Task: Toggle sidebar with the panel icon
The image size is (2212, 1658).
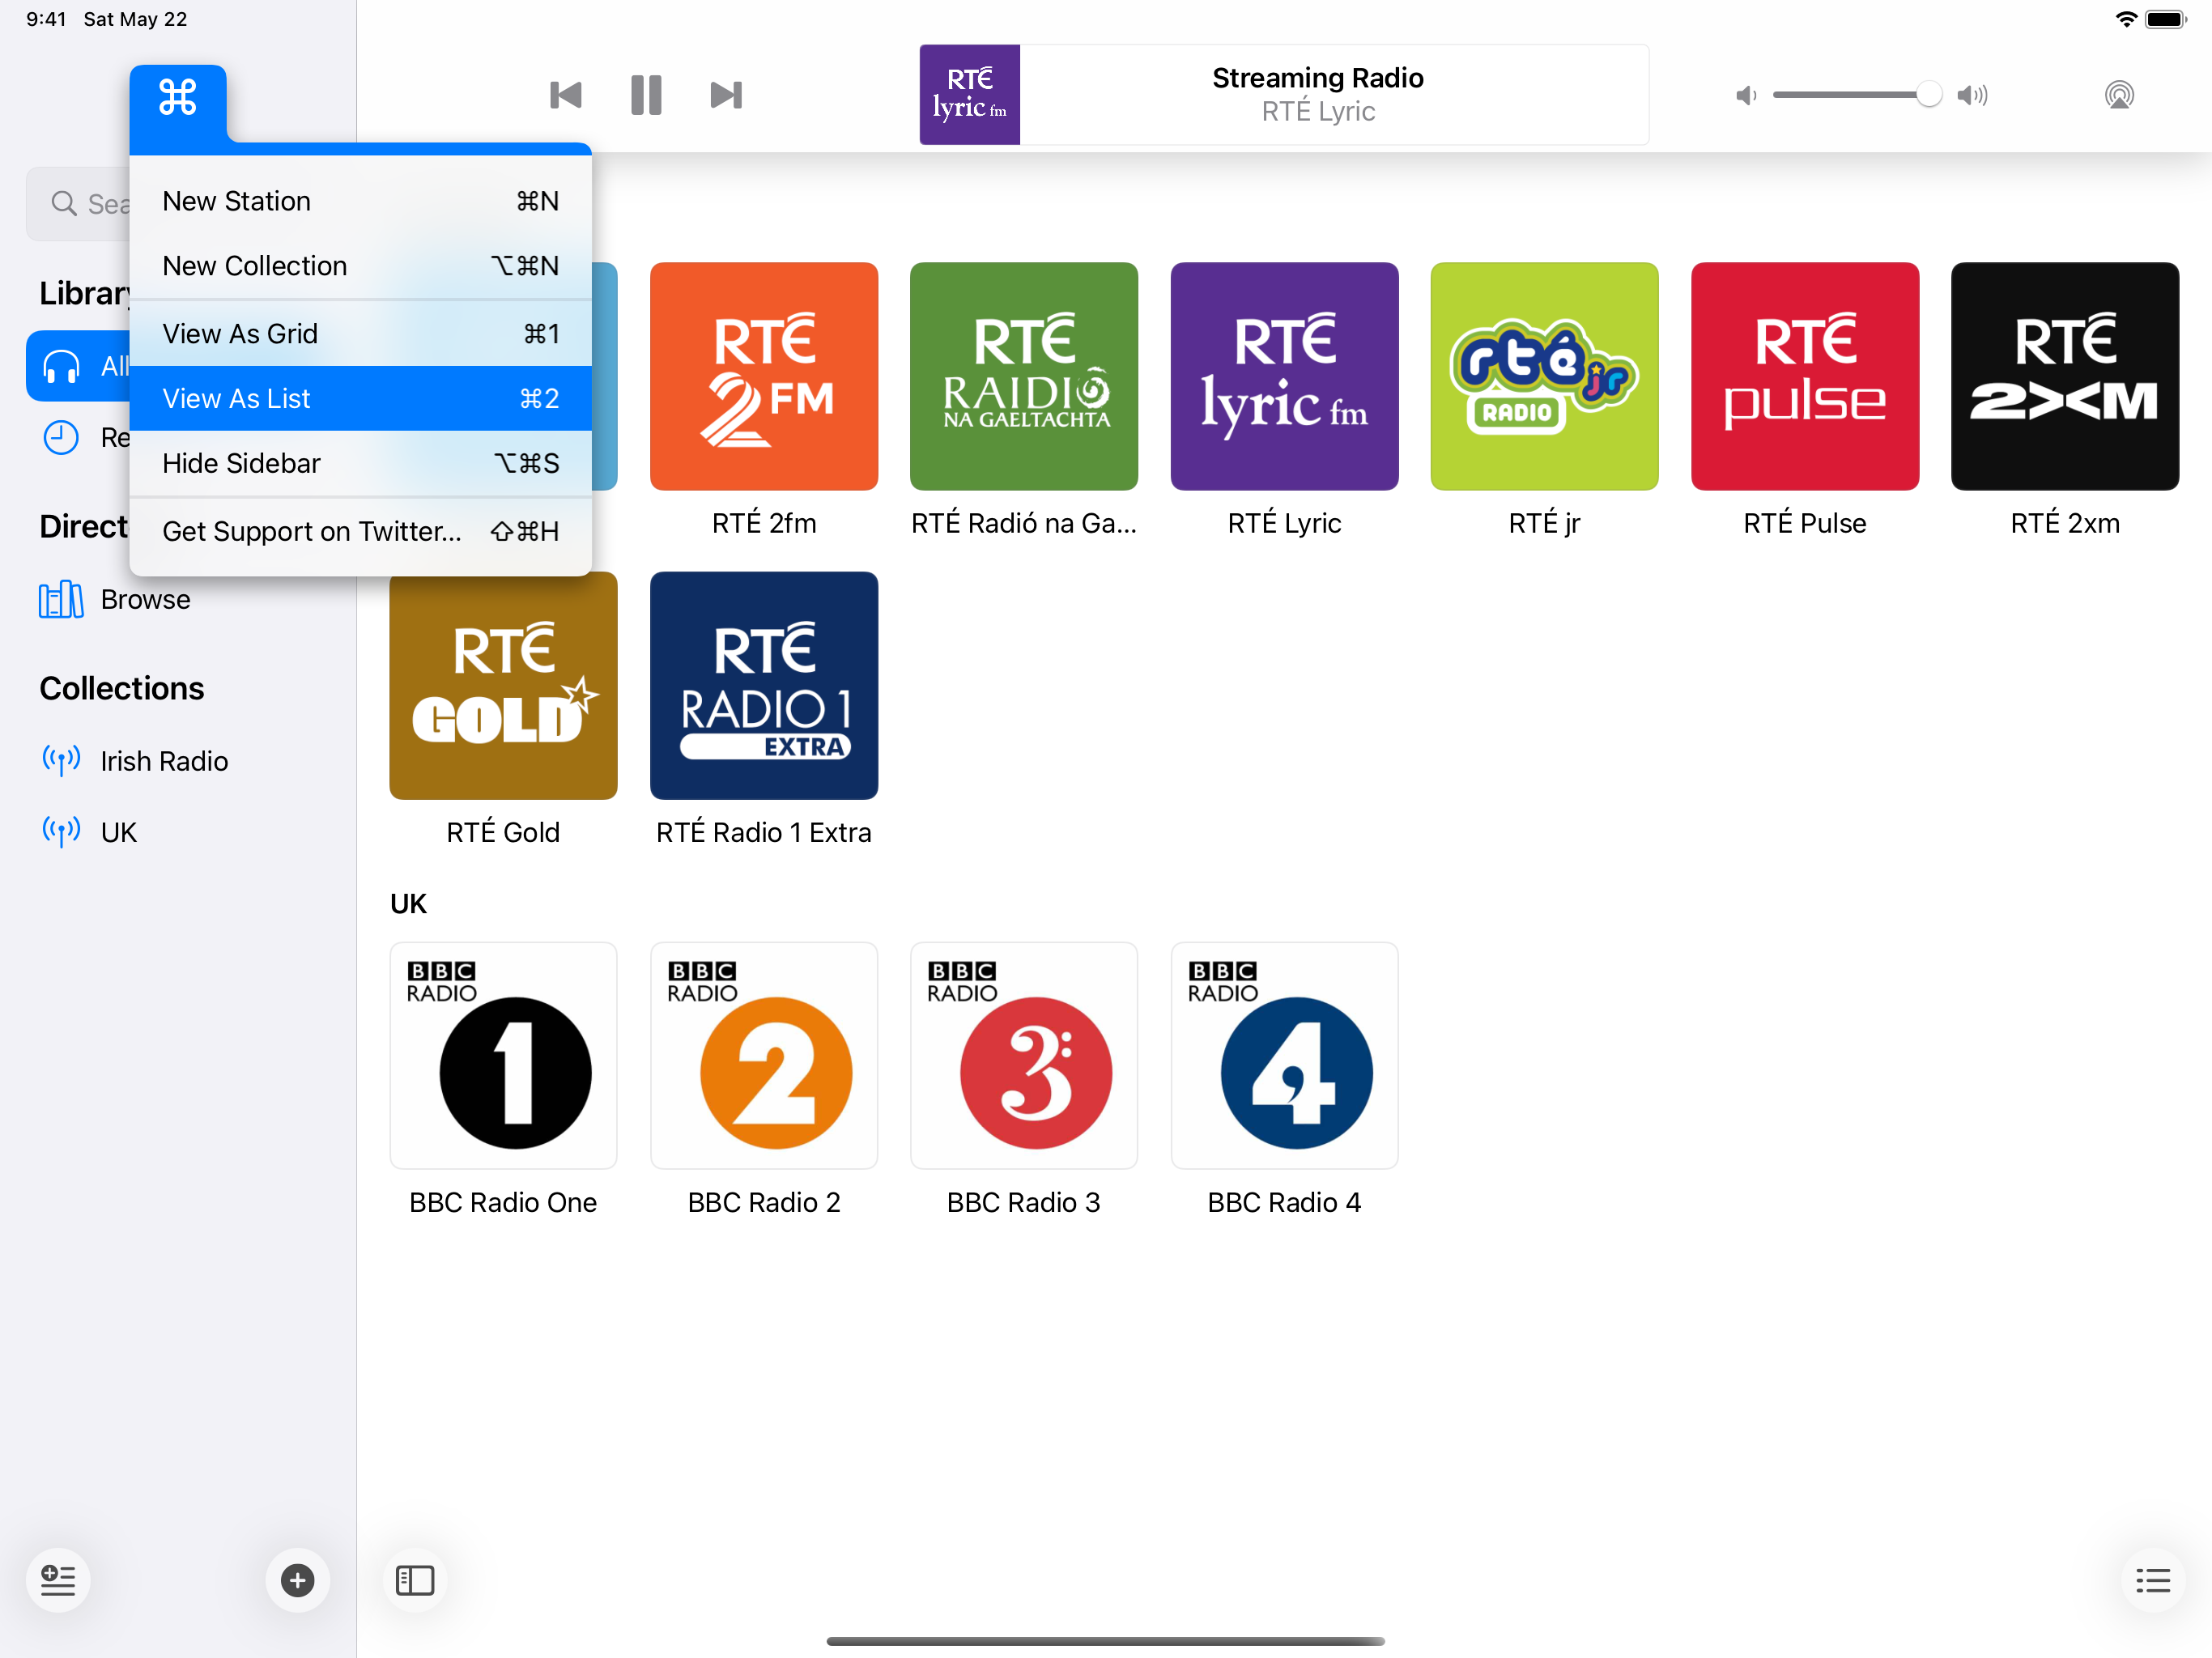Action: click(415, 1580)
